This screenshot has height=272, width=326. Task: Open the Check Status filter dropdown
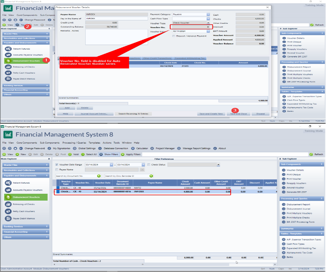218,164
